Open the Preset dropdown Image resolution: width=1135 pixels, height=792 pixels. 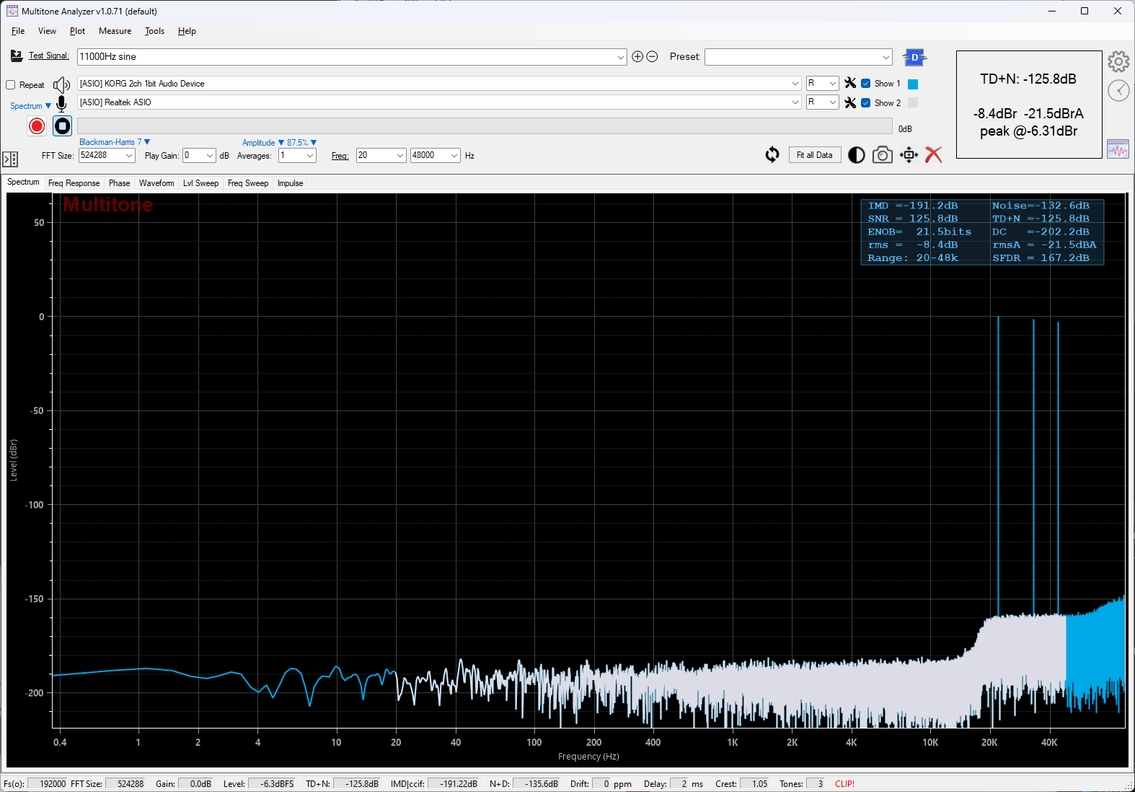pos(886,57)
